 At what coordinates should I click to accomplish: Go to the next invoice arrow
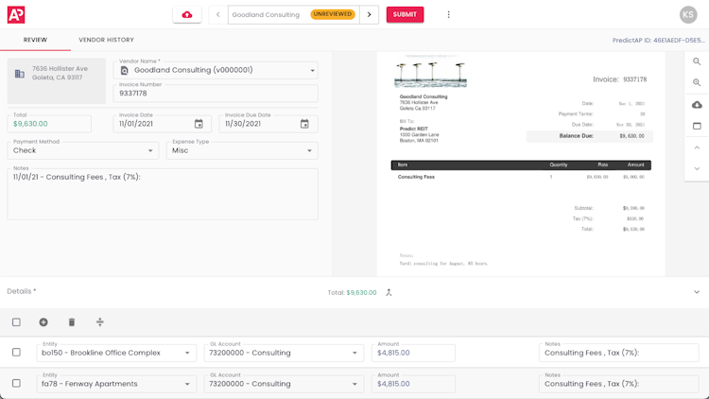point(370,15)
